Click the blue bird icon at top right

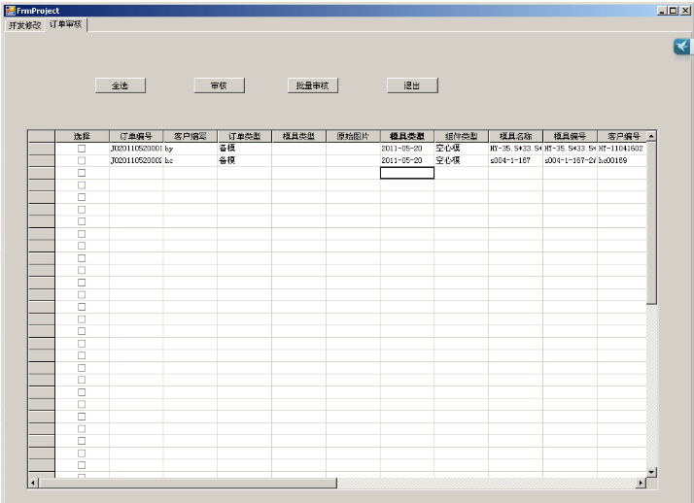coord(682,48)
